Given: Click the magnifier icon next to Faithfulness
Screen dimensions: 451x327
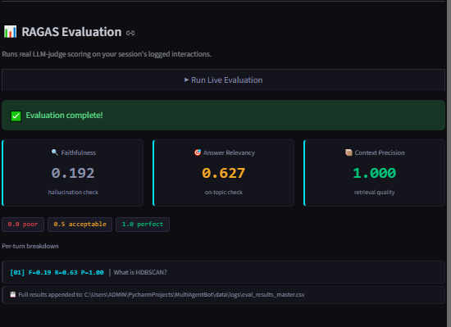Looking at the screenshot, I should (x=55, y=152).
